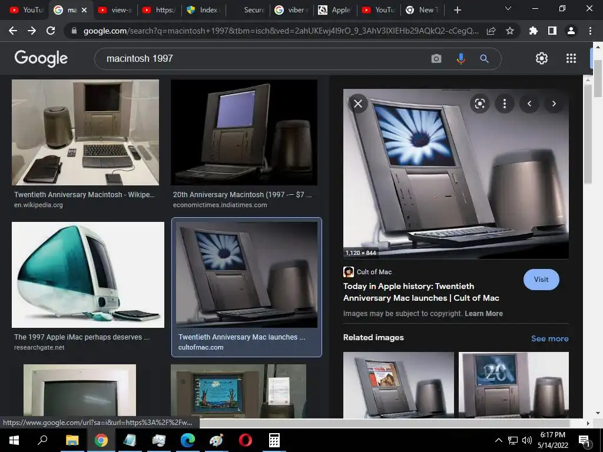
Task: Open the Today in Apple history title link
Action: click(421, 292)
